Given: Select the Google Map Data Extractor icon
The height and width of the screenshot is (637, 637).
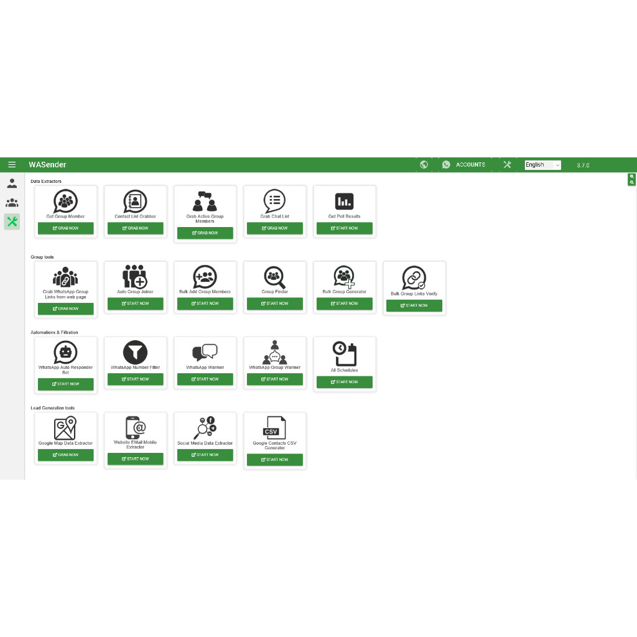Looking at the screenshot, I should coord(65,427).
